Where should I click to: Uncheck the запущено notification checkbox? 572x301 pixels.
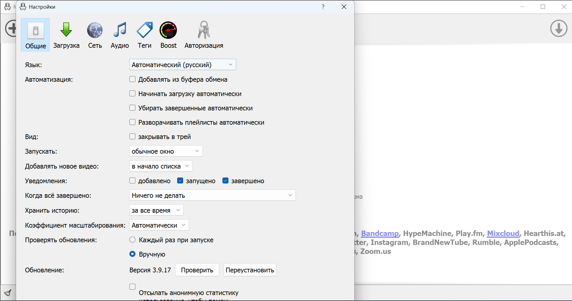180,180
